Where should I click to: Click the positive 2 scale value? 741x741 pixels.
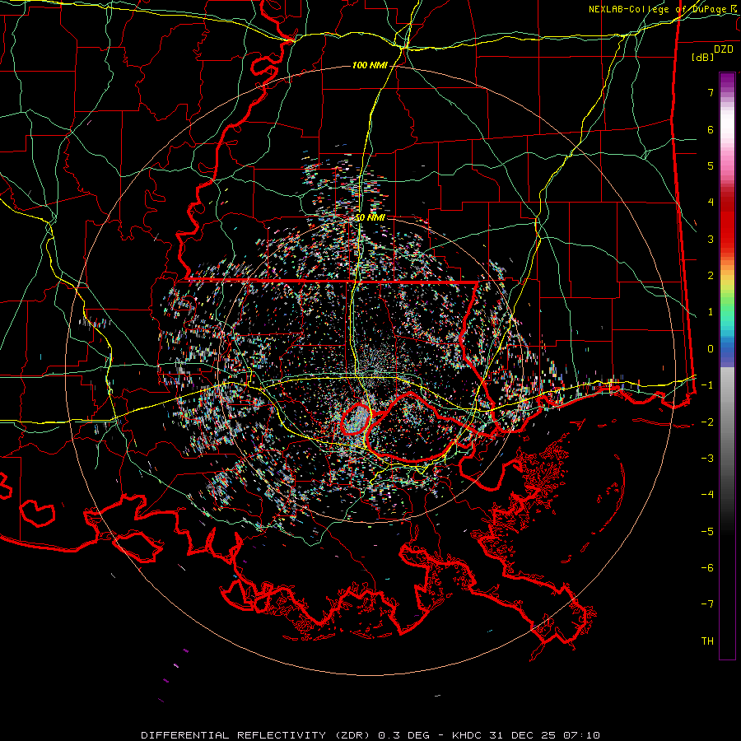click(711, 276)
